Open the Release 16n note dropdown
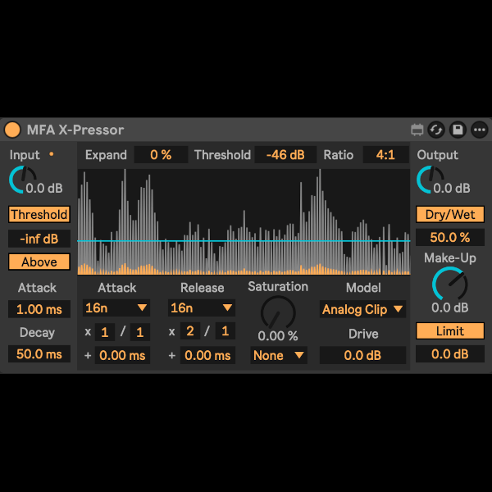 click(x=202, y=308)
